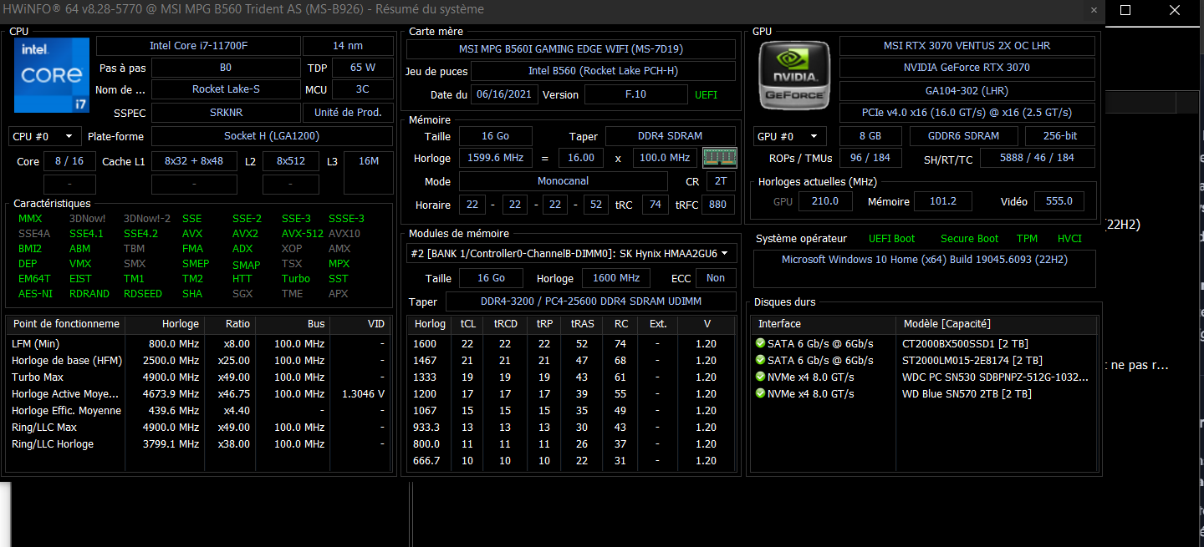Click the HVCI indicator
Viewport: 1204px width, 547px height.
pyautogui.click(x=1069, y=239)
